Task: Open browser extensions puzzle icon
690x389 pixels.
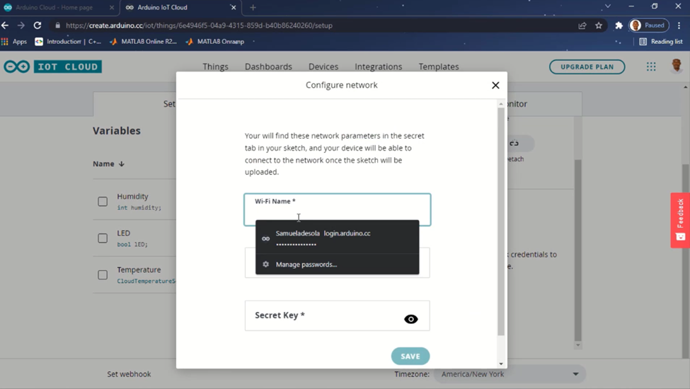Action: 619,25
